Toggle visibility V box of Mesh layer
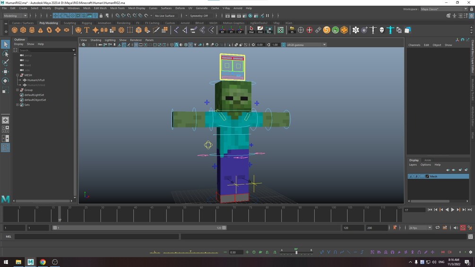This screenshot has height=267, width=475. click(x=411, y=176)
